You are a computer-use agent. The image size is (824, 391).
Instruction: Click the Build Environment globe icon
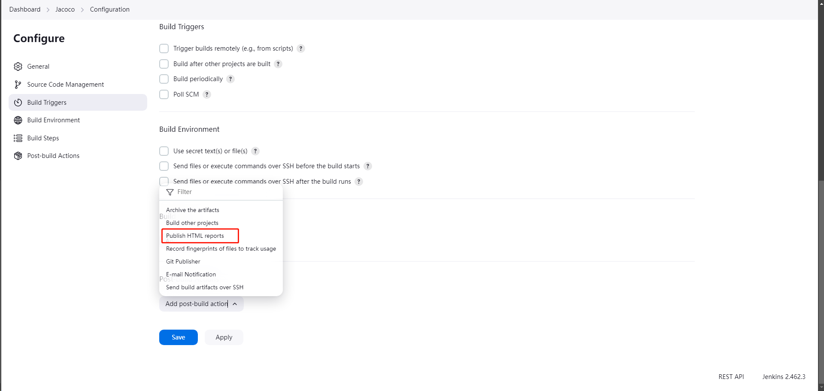coord(18,120)
